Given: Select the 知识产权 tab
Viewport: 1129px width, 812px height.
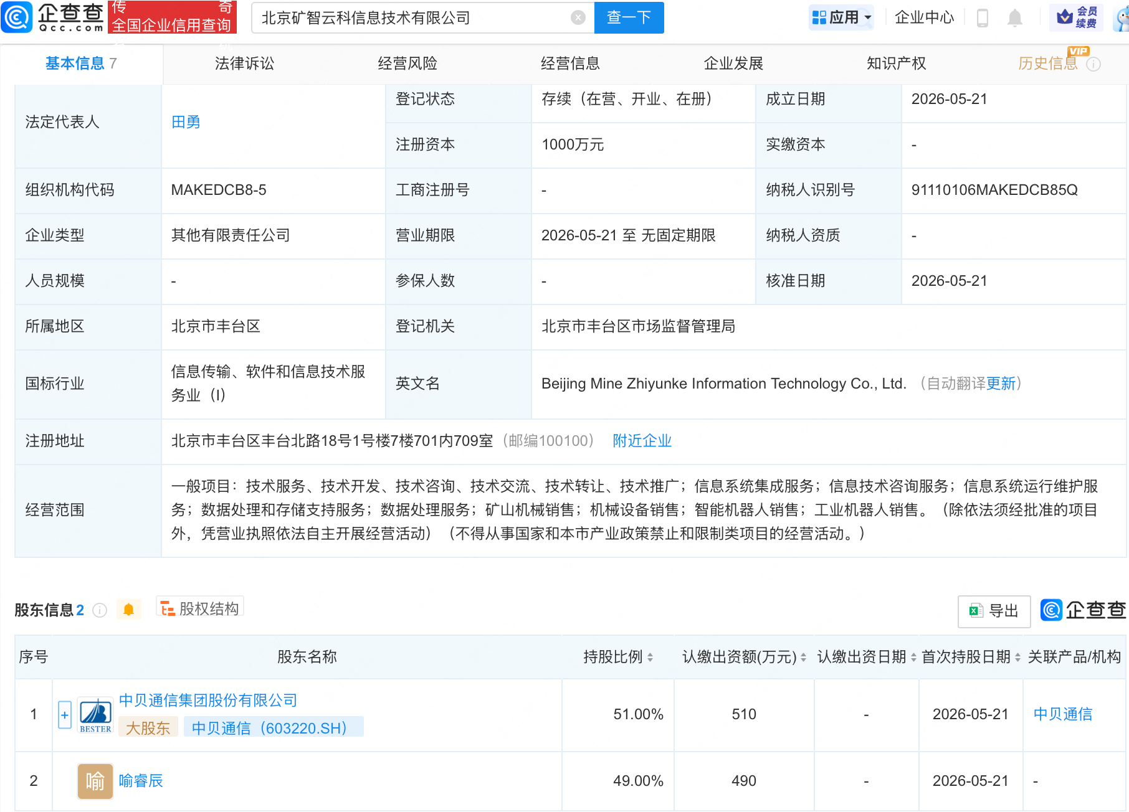Looking at the screenshot, I should (896, 64).
